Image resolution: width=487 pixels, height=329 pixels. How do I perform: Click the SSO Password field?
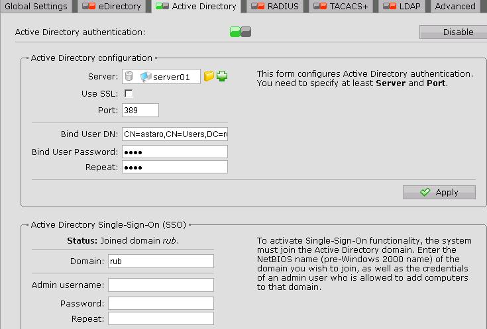161,303
